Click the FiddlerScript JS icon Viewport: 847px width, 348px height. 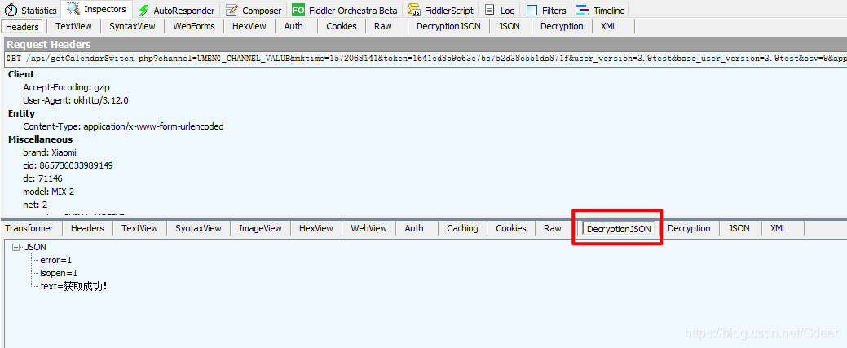click(414, 11)
